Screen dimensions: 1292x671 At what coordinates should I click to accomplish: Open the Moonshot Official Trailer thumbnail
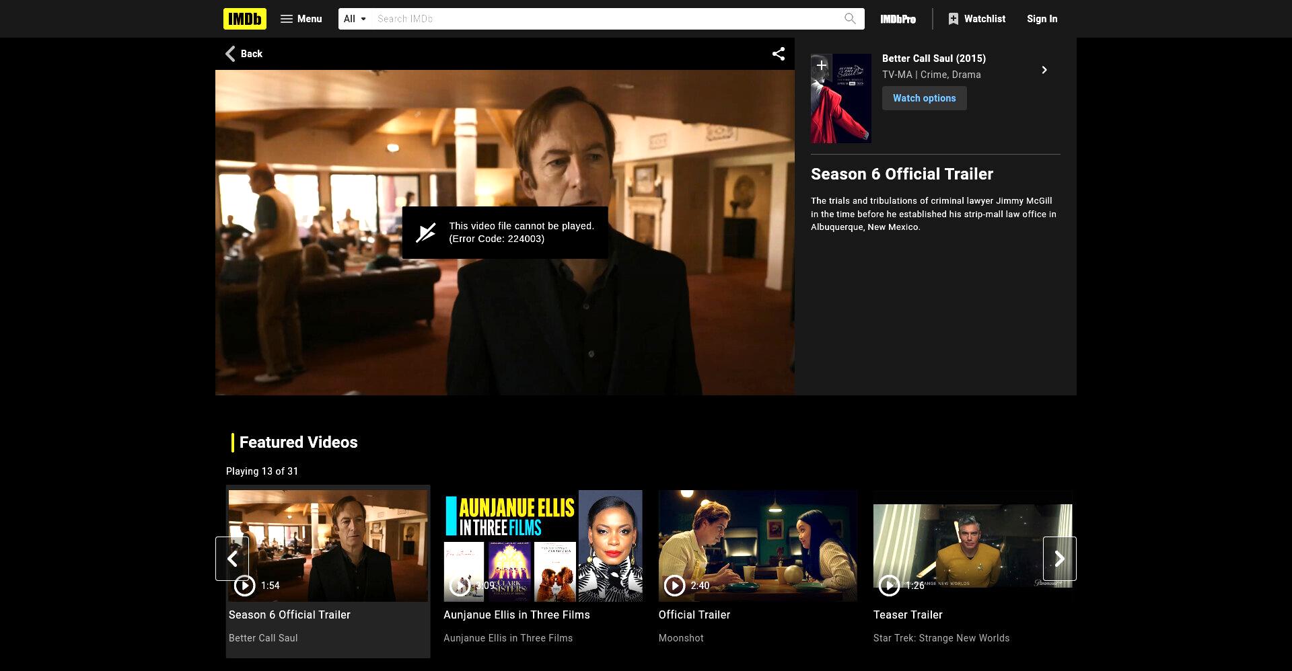tap(758, 545)
